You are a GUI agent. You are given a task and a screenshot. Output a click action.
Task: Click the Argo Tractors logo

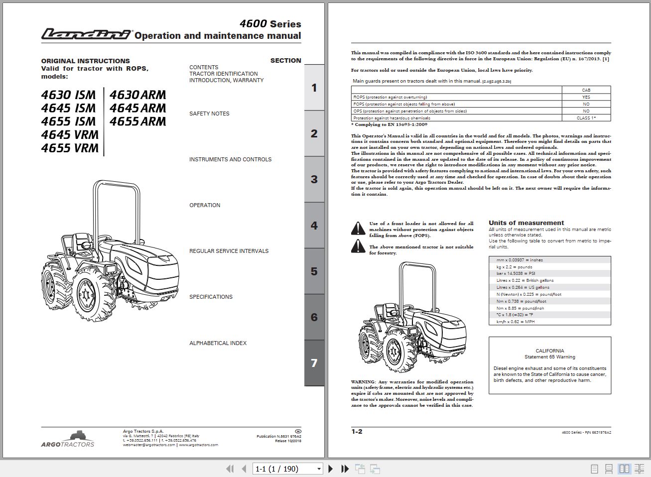(x=68, y=439)
